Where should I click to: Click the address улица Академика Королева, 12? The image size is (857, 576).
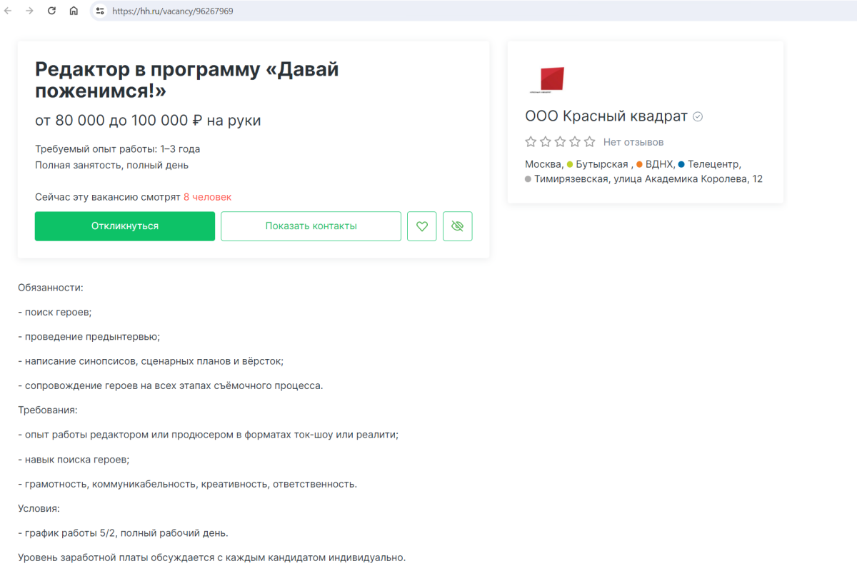click(x=687, y=179)
